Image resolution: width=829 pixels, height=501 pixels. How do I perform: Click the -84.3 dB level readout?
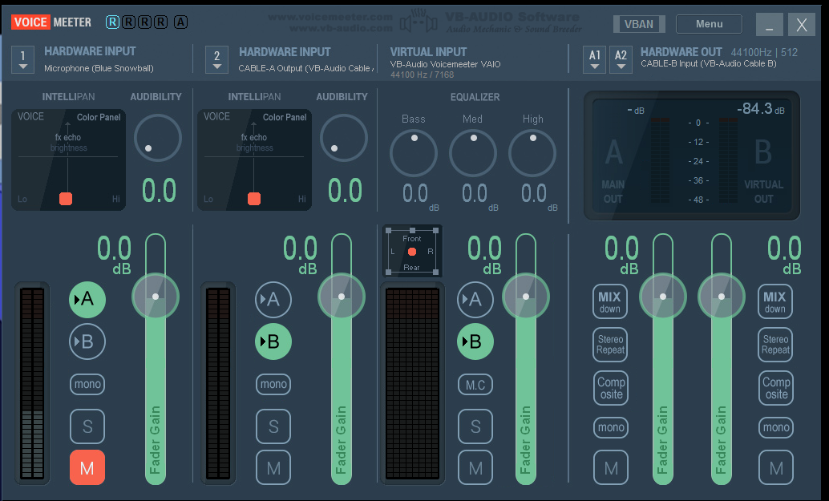(x=761, y=109)
